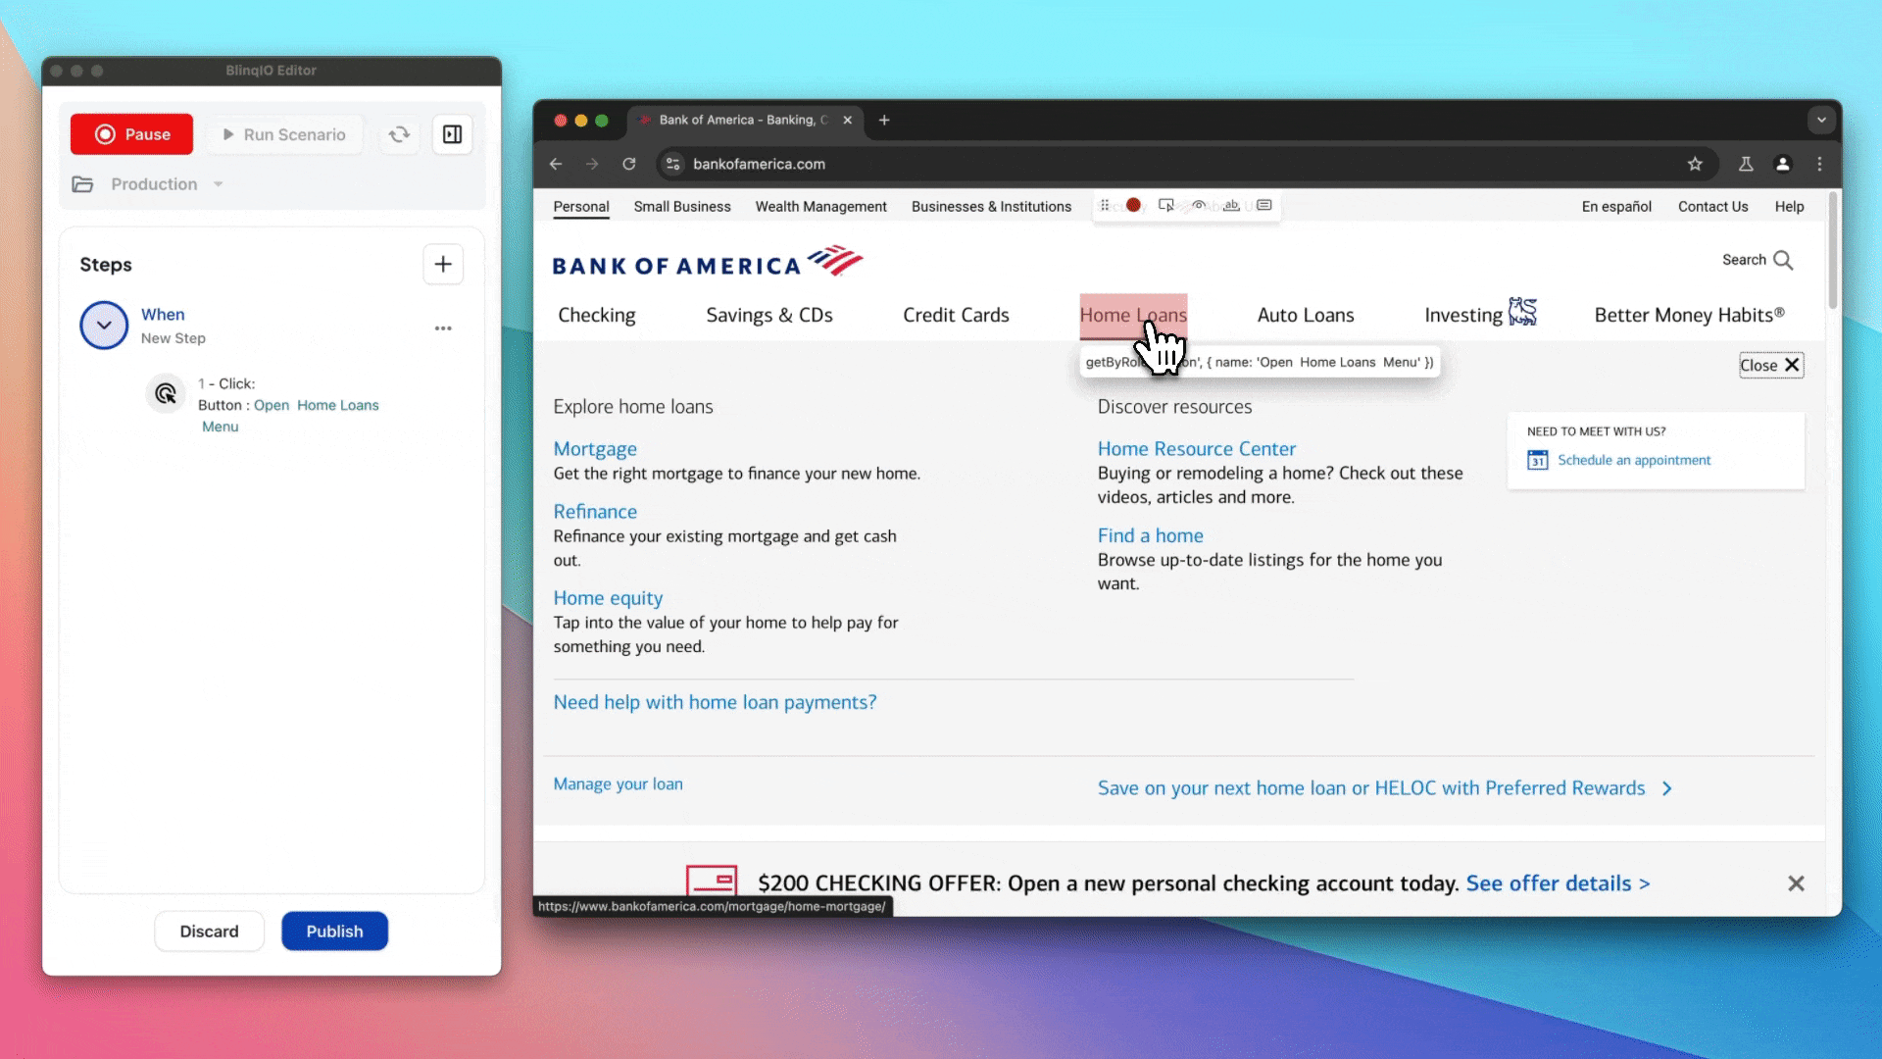Open the Auto Loans menu
The width and height of the screenshot is (1882, 1059).
pos(1305,315)
